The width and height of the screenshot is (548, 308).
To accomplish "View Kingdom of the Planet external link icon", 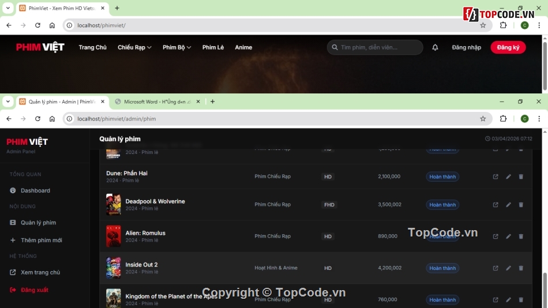I will click(x=496, y=299).
